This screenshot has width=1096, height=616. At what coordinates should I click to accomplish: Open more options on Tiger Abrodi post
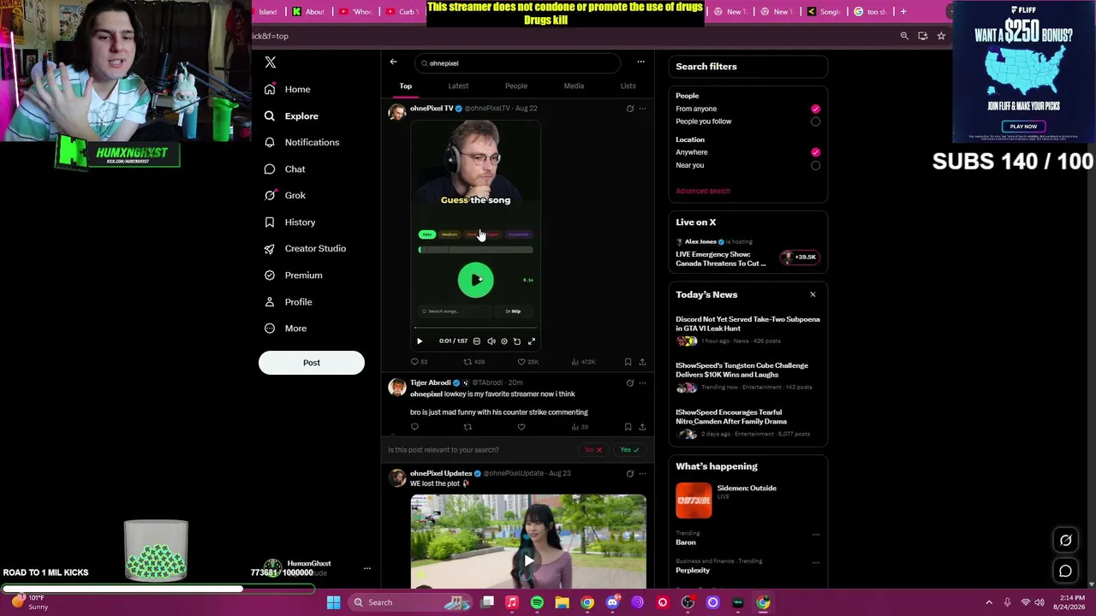pyautogui.click(x=642, y=383)
